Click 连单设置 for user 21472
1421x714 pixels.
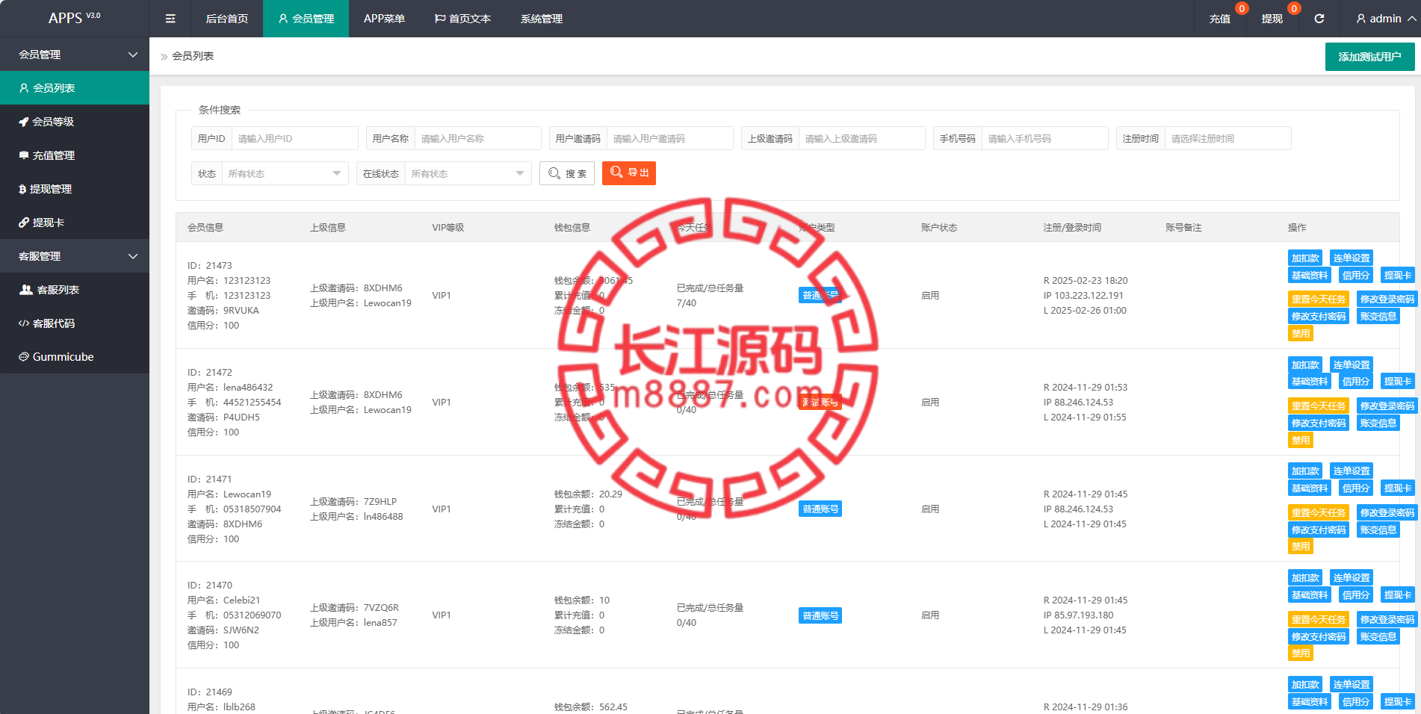point(1352,364)
